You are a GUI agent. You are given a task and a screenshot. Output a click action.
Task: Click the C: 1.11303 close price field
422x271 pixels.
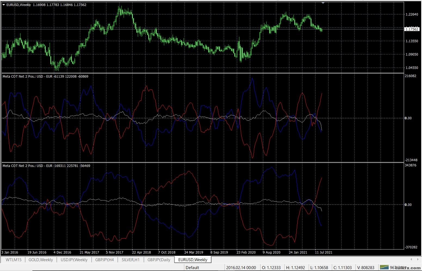[343, 267]
